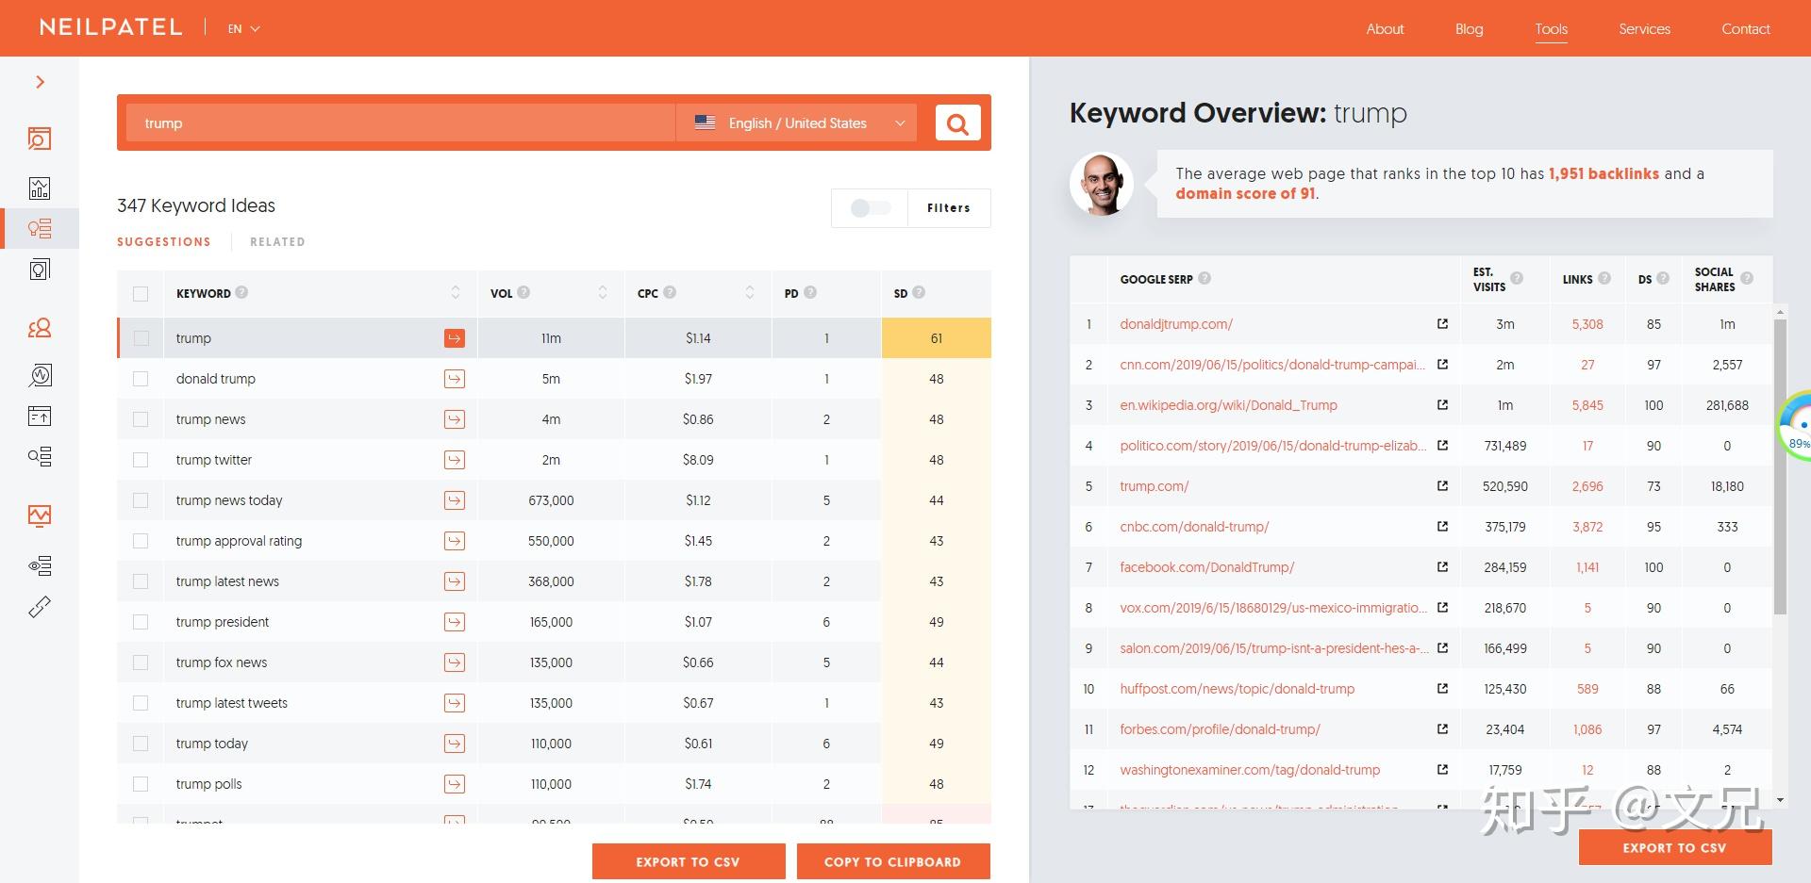Open the About menu item
The width and height of the screenshot is (1811, 883).
pyautogui.click(x=1385, y=29)
